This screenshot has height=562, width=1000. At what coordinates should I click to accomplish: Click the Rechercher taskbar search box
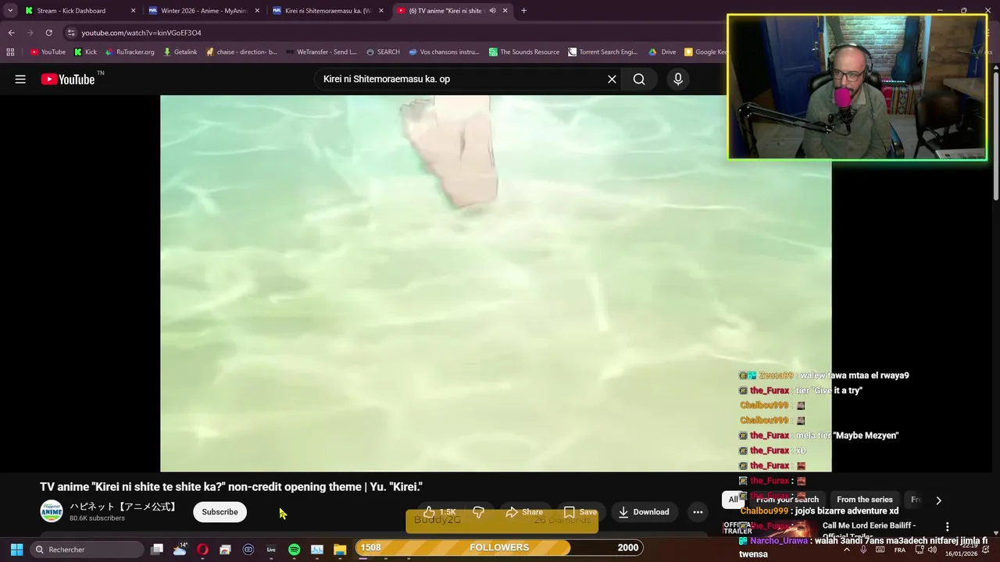(x=87, y=550)
